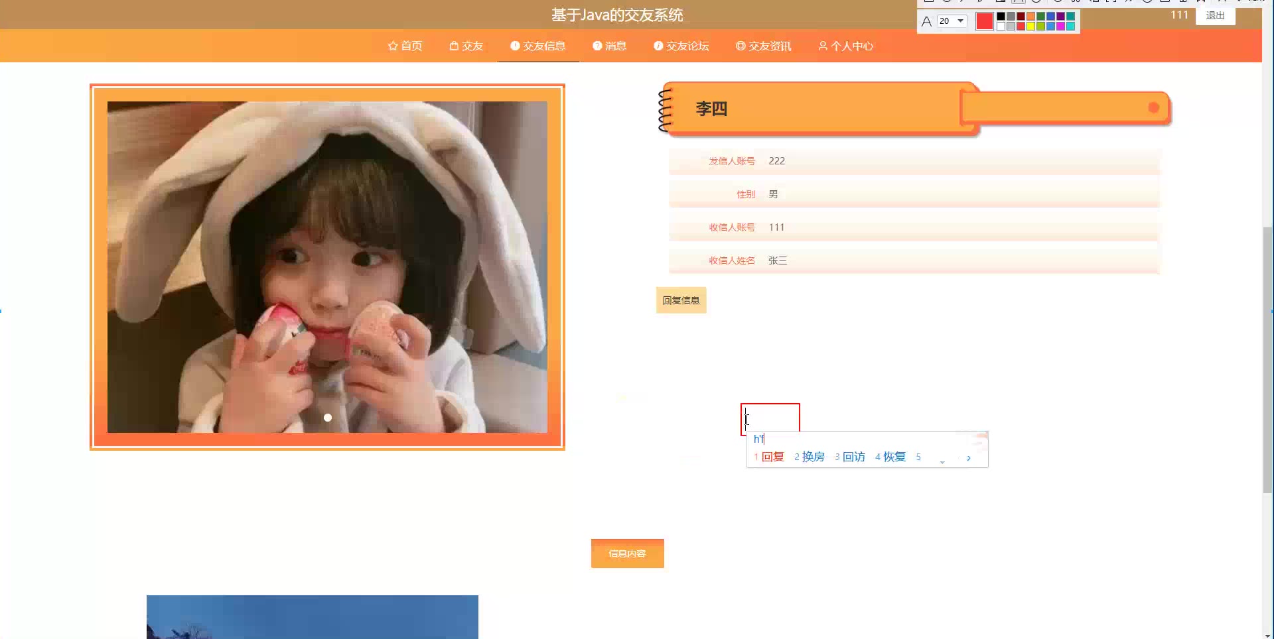1274x639 pixels.
Task: Click the site title 基于Java的交友系统
Action: [x=617, y=15]
